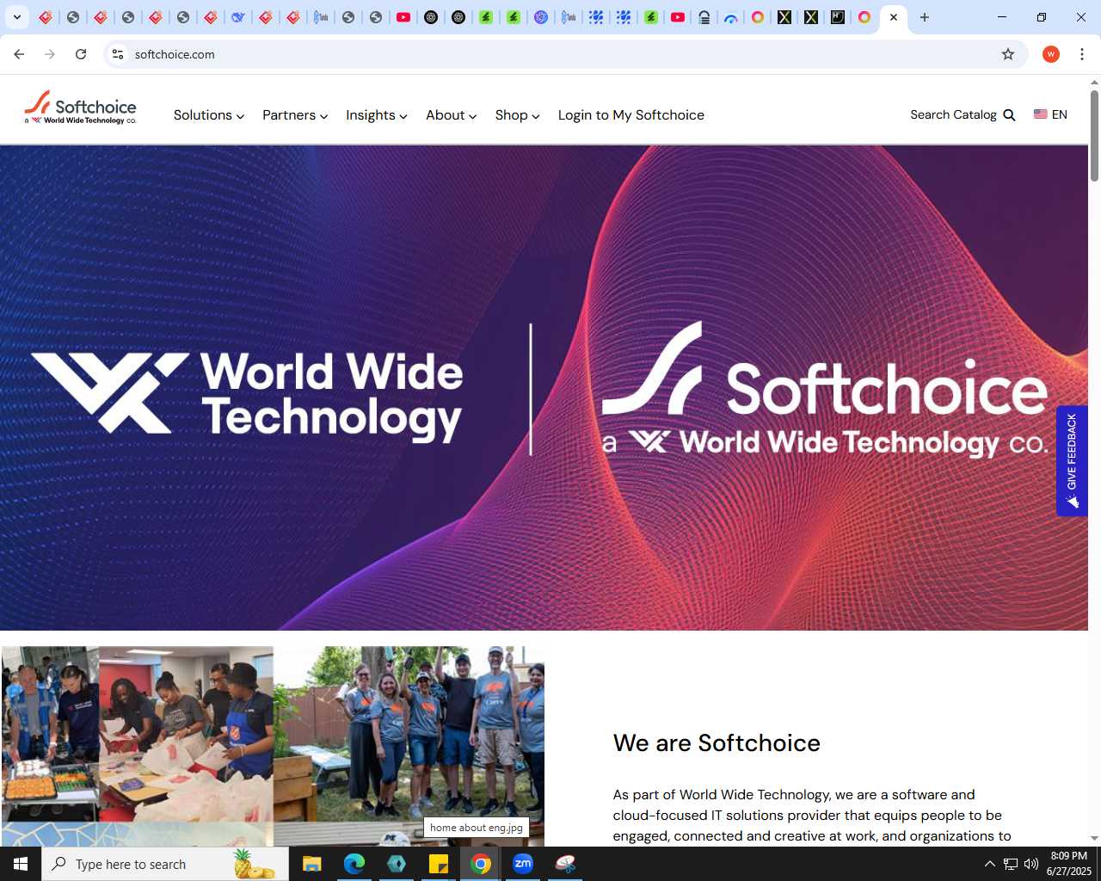This screenshot has height=881, width=1101.
Task: Expand the About menu
Action: [452, 115]
